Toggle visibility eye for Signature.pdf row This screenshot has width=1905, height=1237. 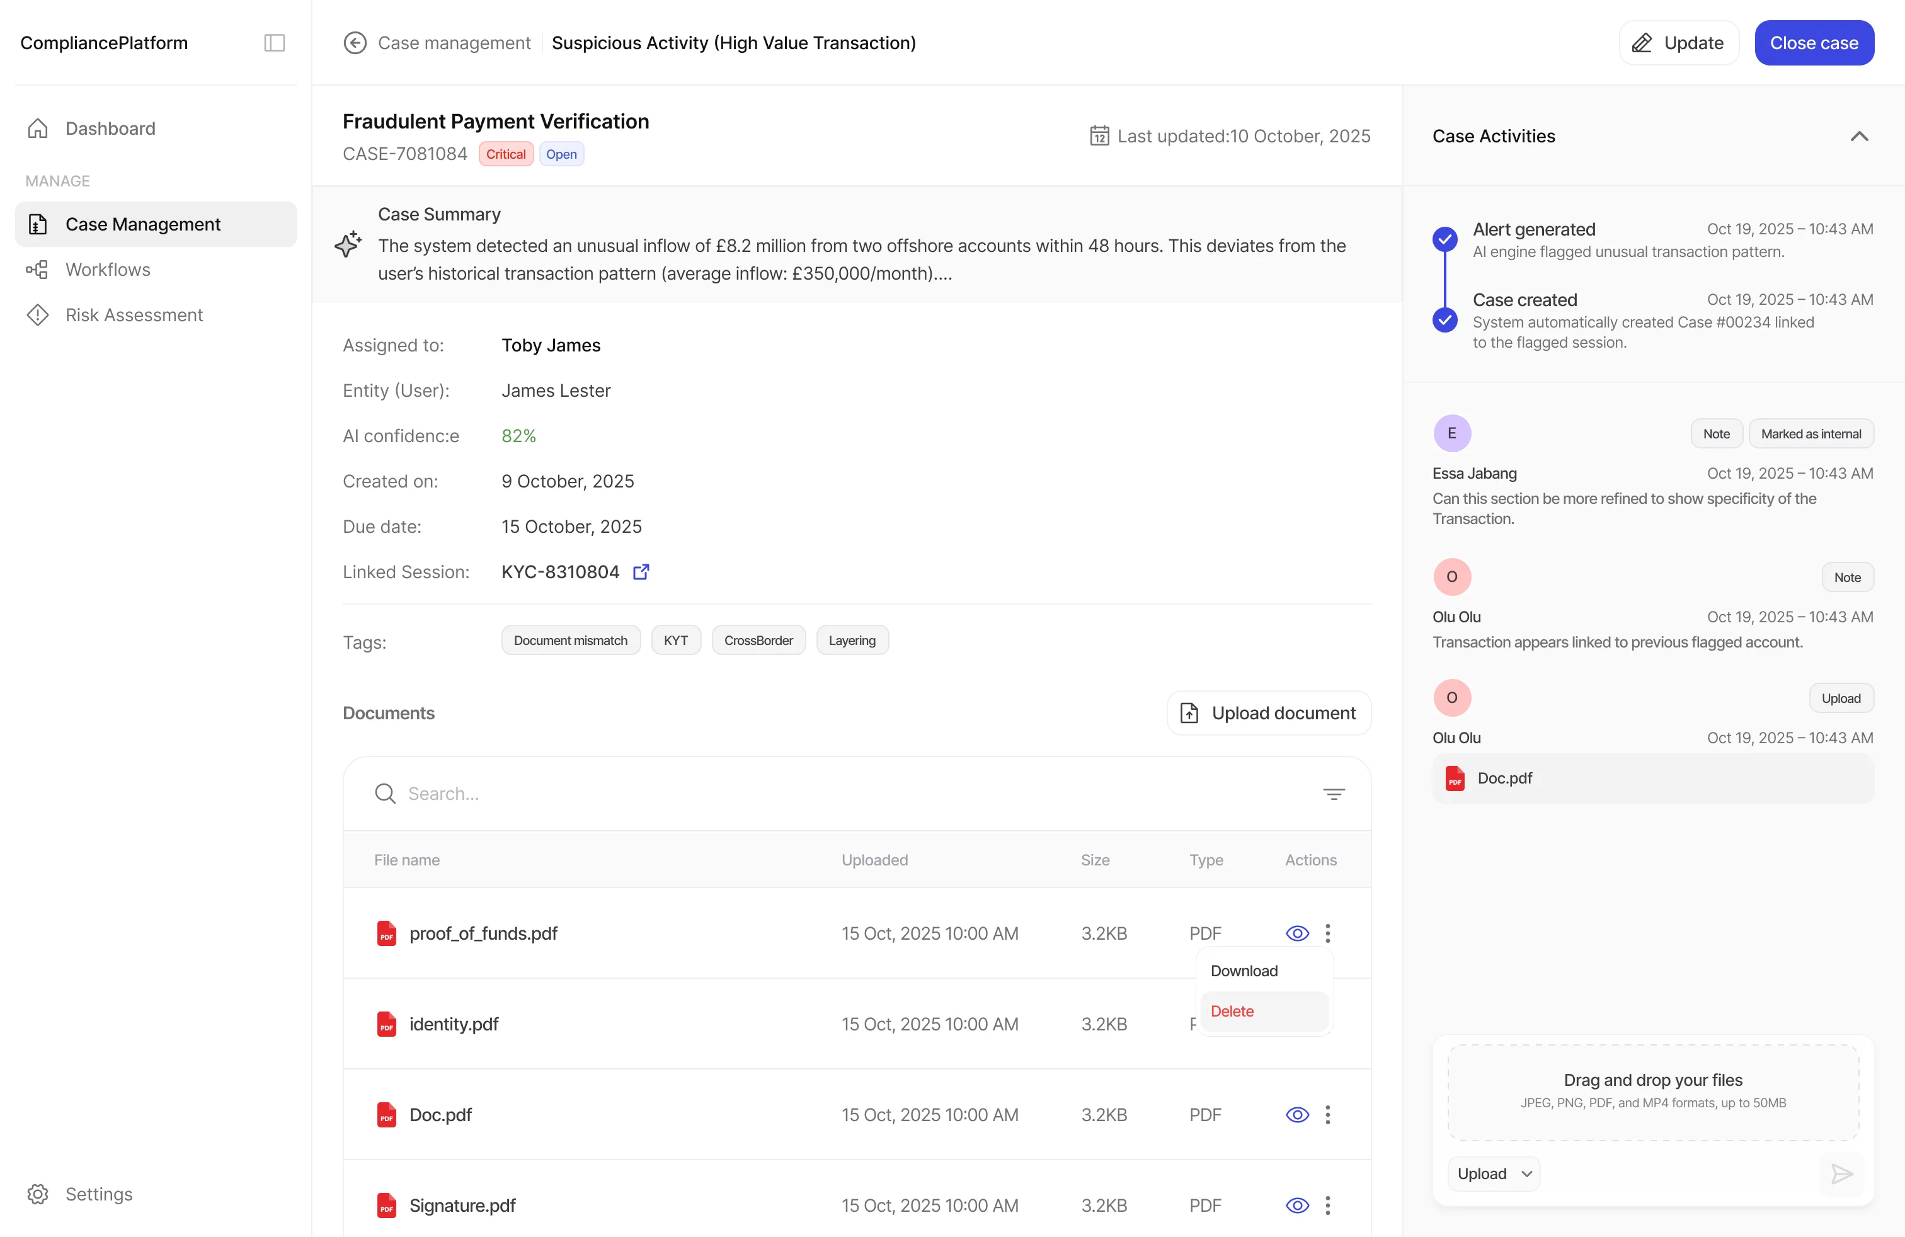click(1296, 1205)
